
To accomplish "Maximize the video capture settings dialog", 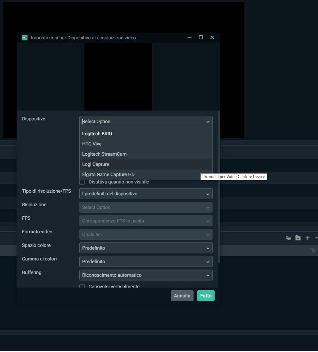I will click(x=201, y=38).
